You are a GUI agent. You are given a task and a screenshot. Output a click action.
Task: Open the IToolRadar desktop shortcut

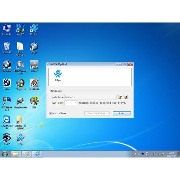click(34, 85)
